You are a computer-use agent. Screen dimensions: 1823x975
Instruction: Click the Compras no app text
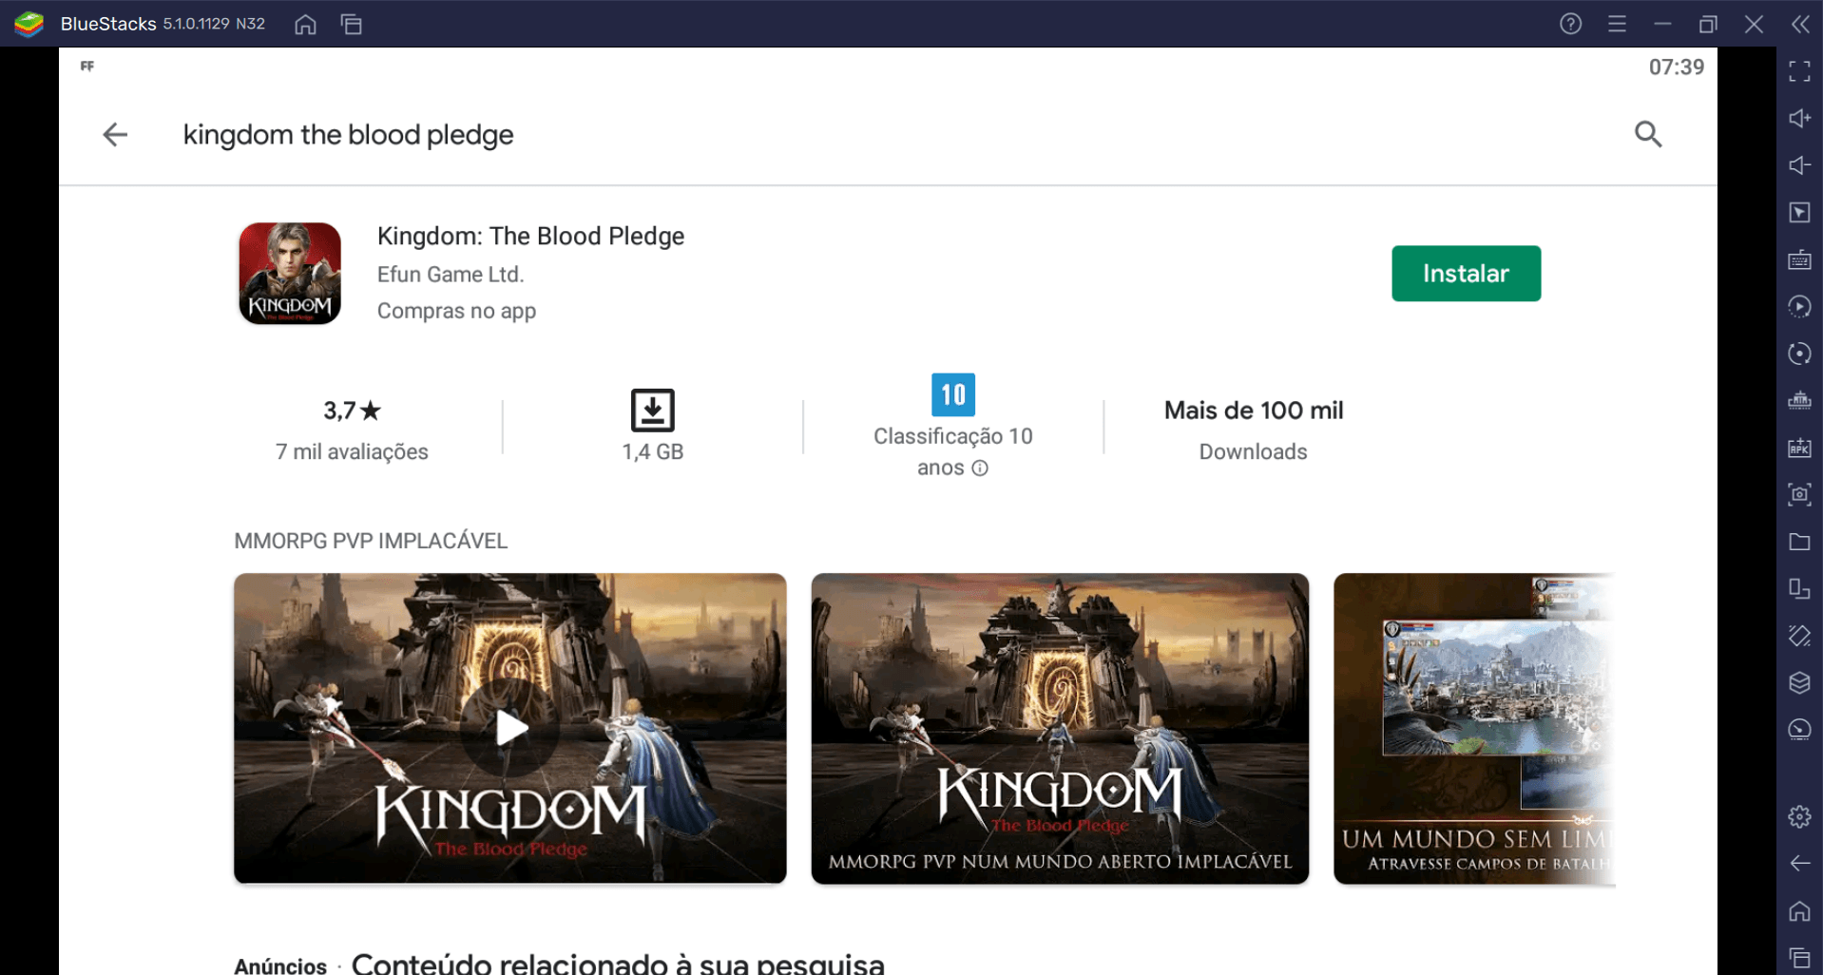456,311
